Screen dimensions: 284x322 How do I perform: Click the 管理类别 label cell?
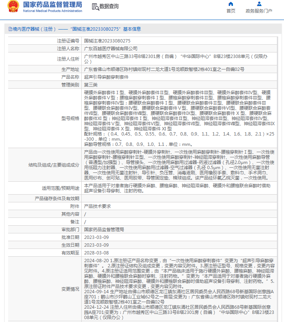tap(45, 85)
